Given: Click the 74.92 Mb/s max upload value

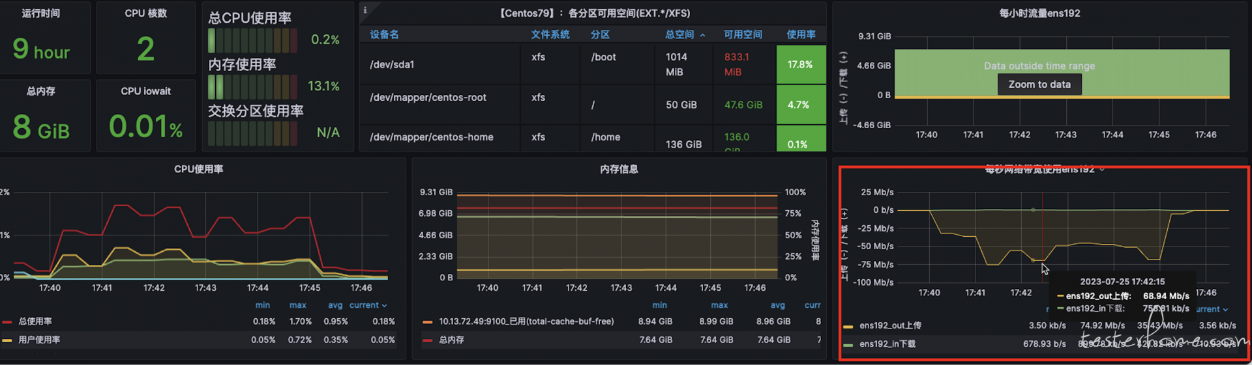Looking at the screenshot, I should [x=1103, y=325].
